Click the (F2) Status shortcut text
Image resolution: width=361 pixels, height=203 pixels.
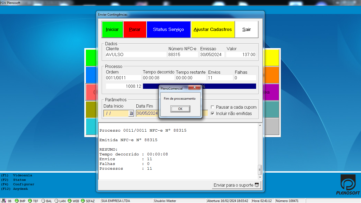tap(13, 180)
